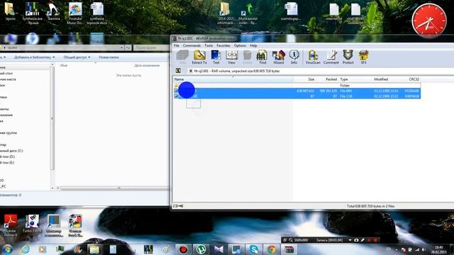Click the Test archive icon in WinRAR

[216, 57]
